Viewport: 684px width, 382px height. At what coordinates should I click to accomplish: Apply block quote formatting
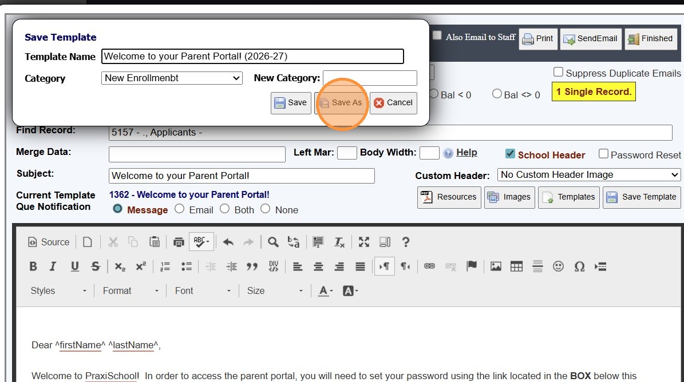click(252, 266)
